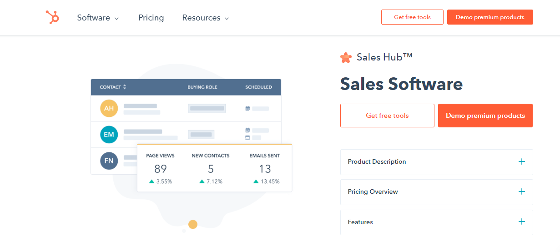Click the AH contact avatar
560x252 pixels.
pyautogui.click(x=109, y=108)
